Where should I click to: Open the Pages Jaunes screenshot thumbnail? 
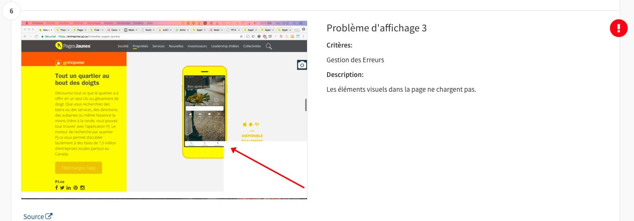coord(164,110)
